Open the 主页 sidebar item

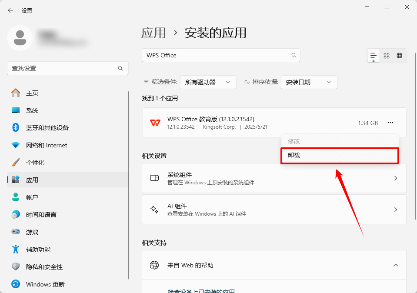click(67, 93)
